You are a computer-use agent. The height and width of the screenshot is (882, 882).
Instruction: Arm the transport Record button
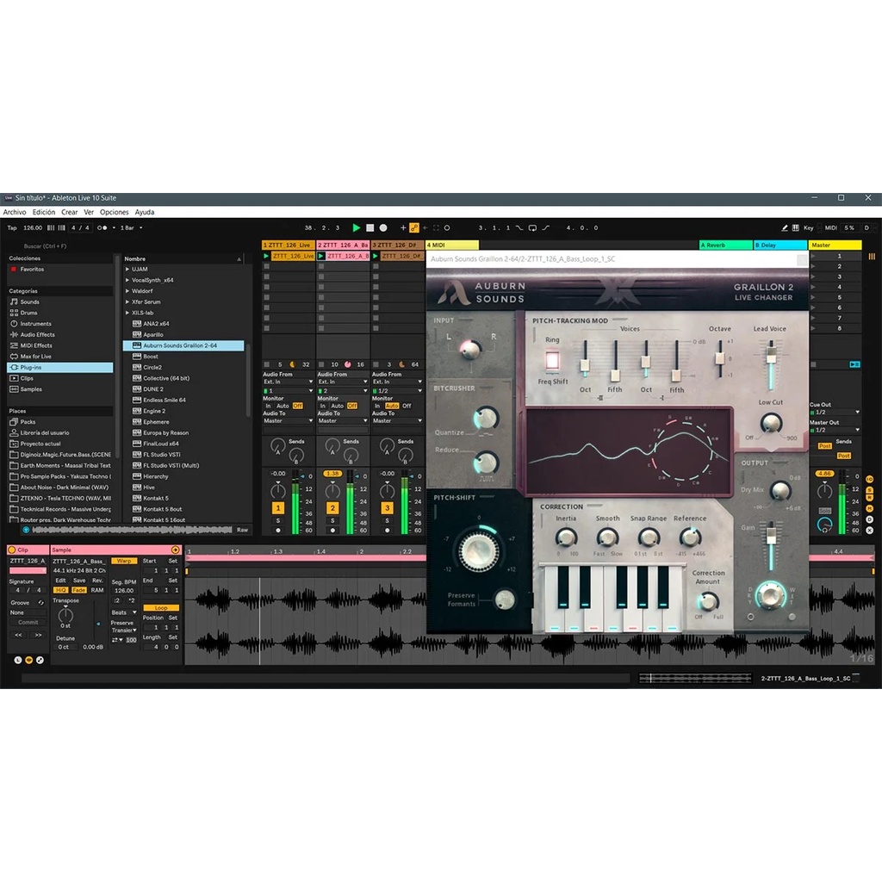383,227
